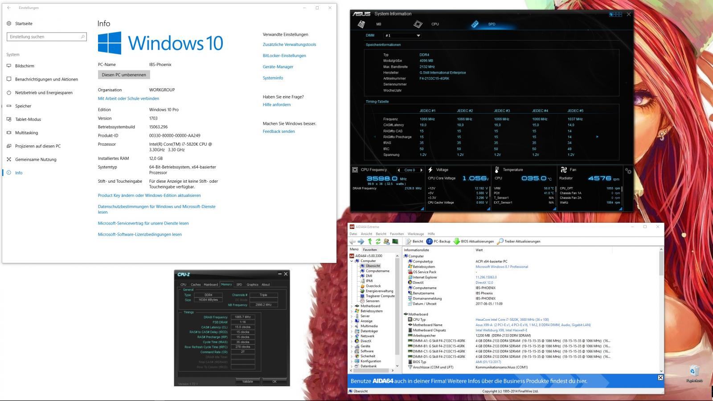Open Datei menu in AIDA64
Viewport: 713px width, 401px height.
click(x=353, y=234)
